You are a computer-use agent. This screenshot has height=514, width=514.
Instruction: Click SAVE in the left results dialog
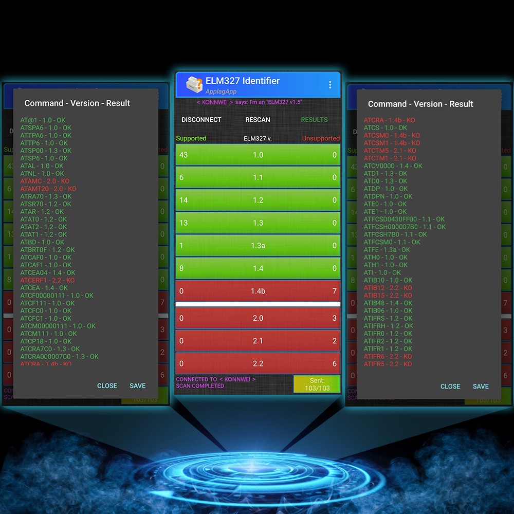pos(137,386)
